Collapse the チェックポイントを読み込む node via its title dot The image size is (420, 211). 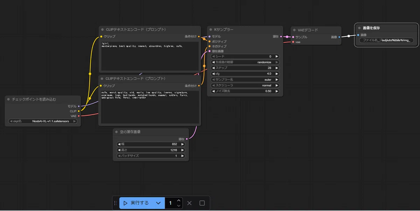pyautogui.click(x=8, y=99)
